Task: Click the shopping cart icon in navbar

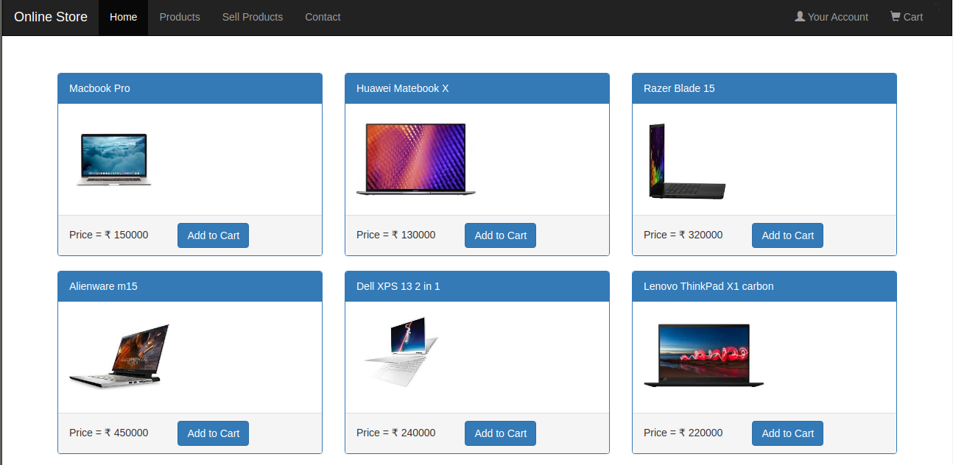Action: coord(895,16)
